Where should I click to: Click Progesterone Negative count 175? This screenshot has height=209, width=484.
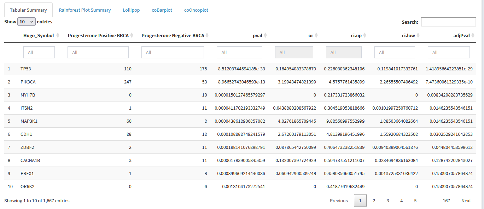click(203, 69)
